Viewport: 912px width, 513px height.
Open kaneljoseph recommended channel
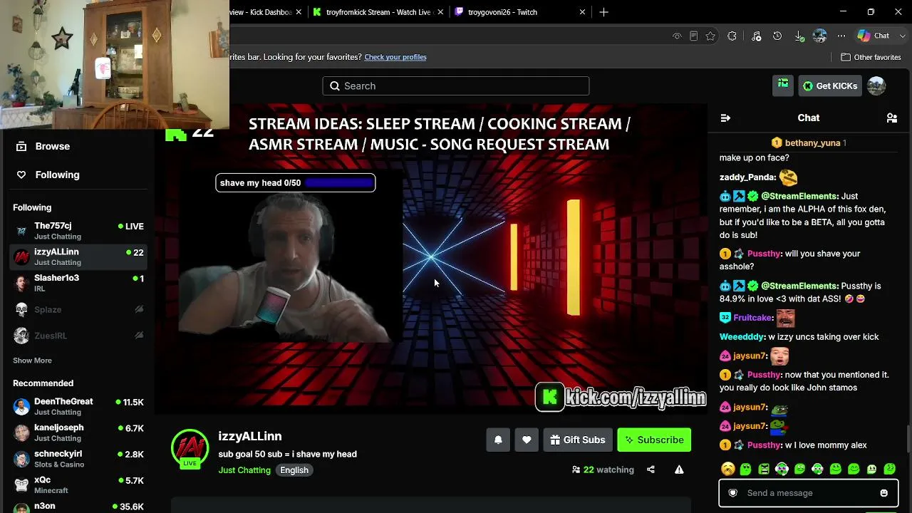click(78, 432)
